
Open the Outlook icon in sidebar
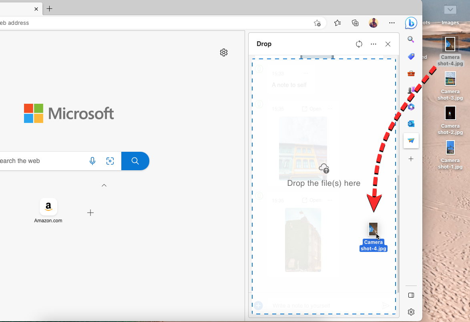(411, 124)
